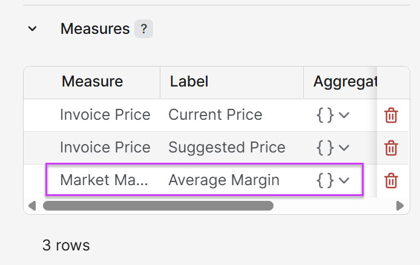Click the right scroll arrow of the table

[399, 206]
